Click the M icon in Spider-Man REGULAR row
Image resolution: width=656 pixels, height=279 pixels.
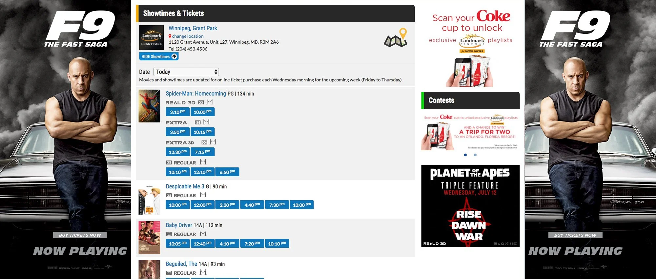[x=203, y=162]
